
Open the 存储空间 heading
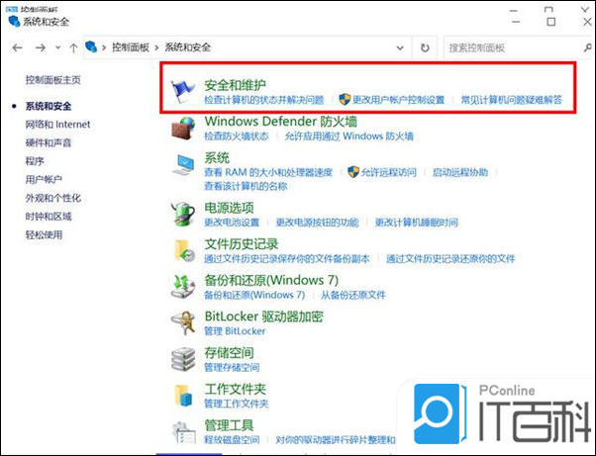pos(229,353)
